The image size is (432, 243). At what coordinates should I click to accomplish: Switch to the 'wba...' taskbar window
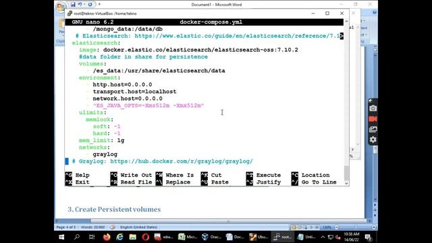click(x=163, y=237)
